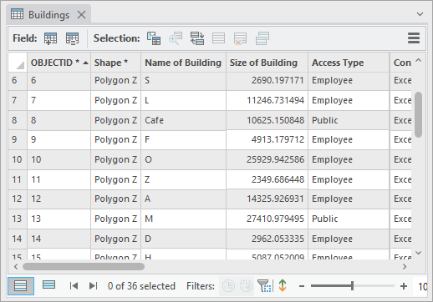433x302 pixels.
Task: Click the Size of Building column header
Action: coord(267,63)
